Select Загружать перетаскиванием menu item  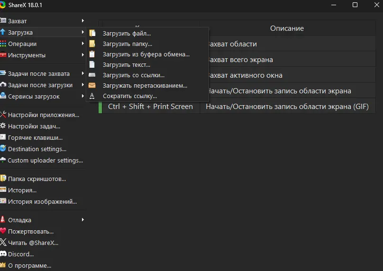tap(145, 86)
